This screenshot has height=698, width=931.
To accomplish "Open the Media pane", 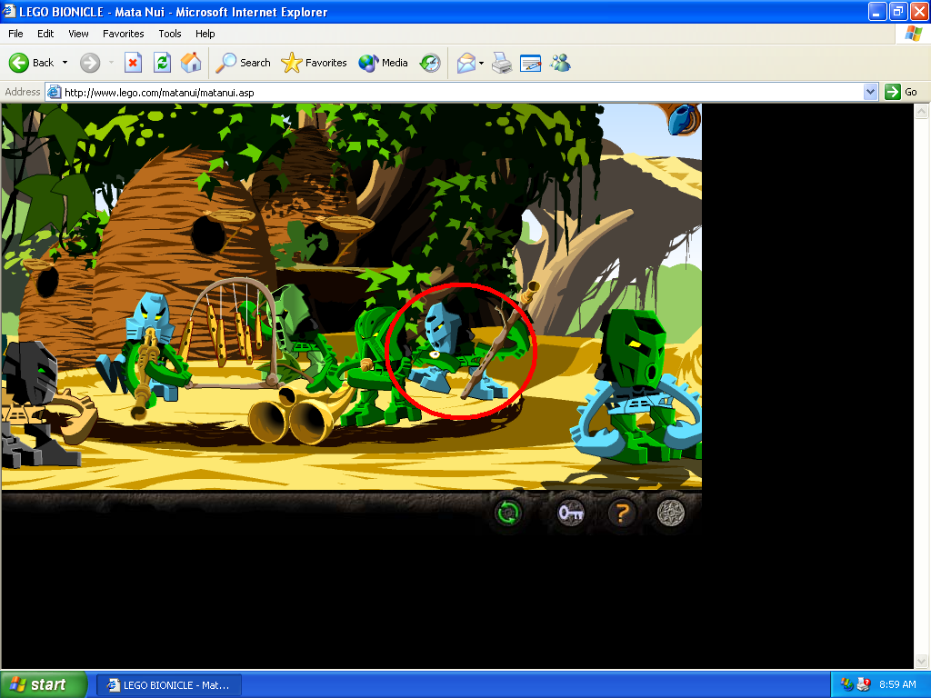I will click(383, 63).
